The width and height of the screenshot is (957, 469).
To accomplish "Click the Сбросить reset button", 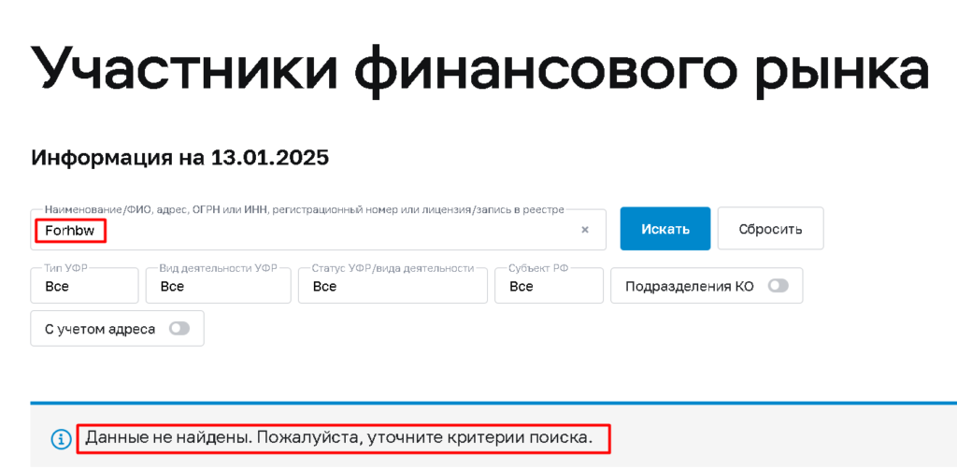I will coord(770,229).
